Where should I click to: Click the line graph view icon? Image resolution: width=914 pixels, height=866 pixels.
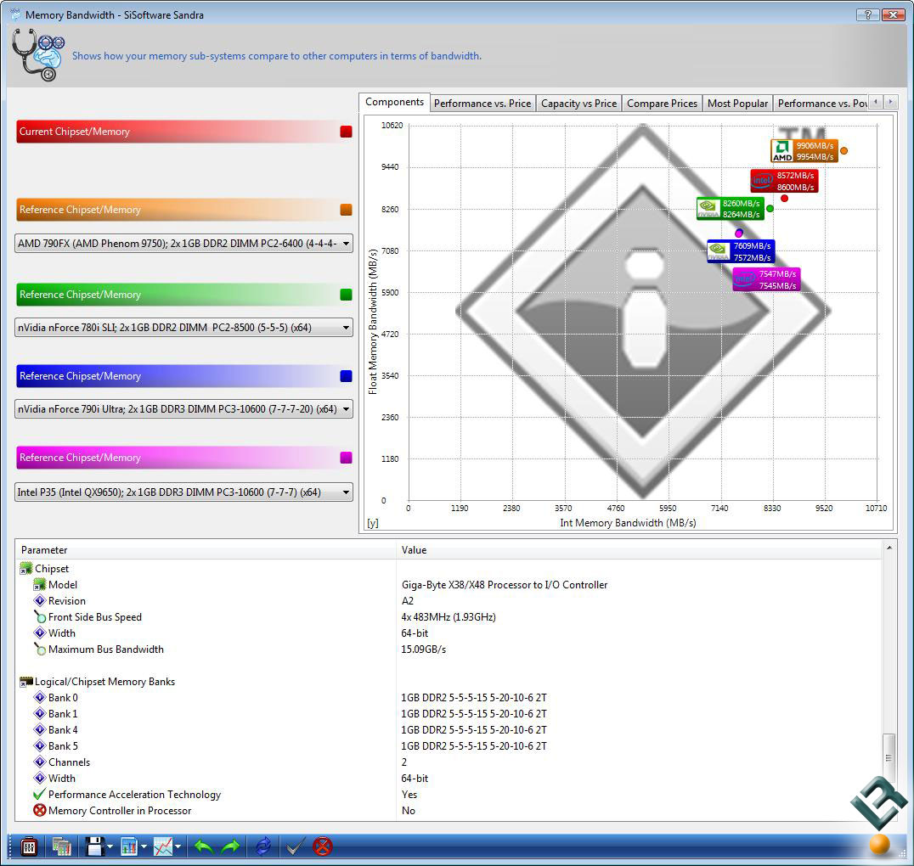[163, 846]
